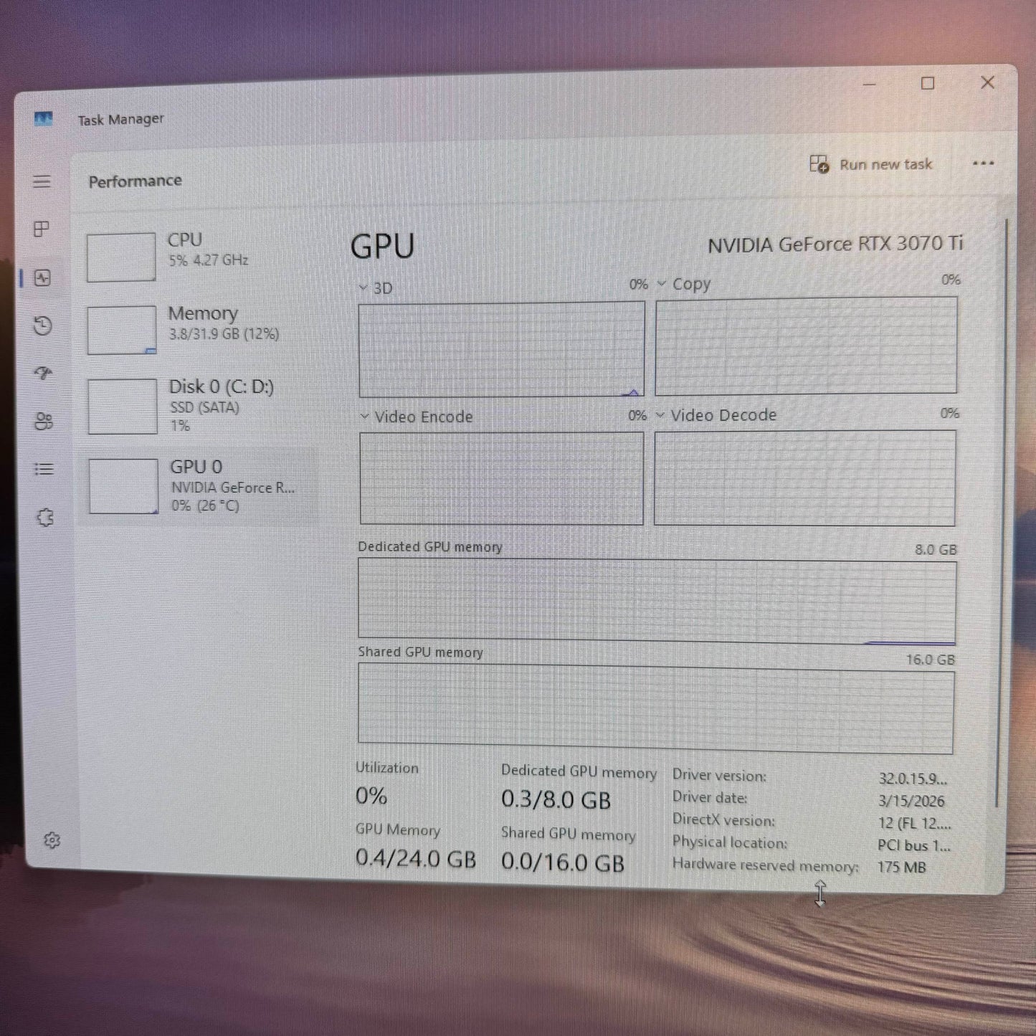This screenshot has width=1036, height=1036.
Task: Click the Driver version: label
Action: point(719,776)
